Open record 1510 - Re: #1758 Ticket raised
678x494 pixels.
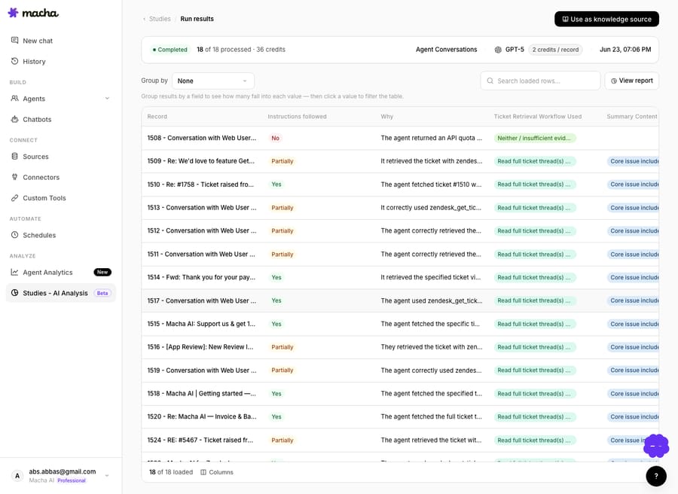(200, 184)
